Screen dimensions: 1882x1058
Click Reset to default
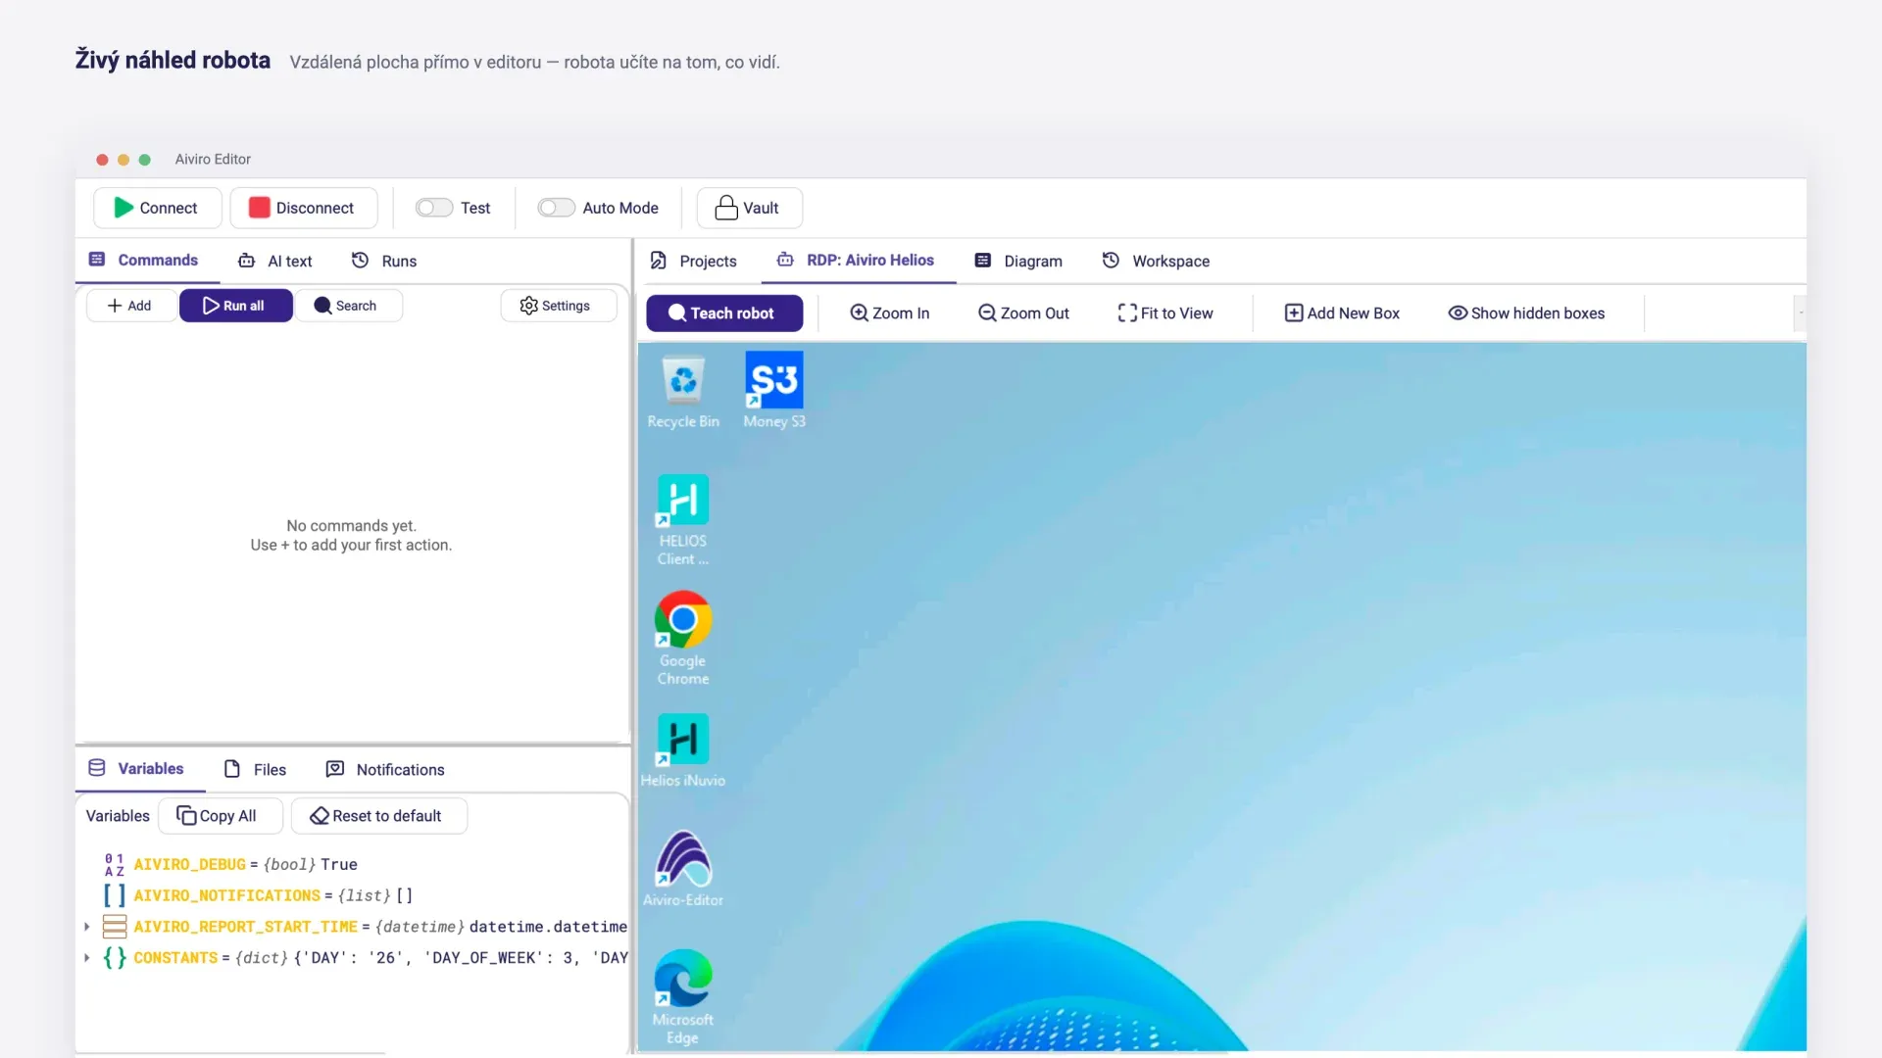coord(379,816)
